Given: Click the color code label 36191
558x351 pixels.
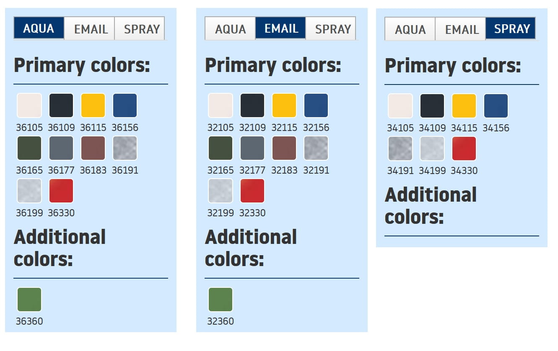Looking at the screenshot, I should [125, 170].
